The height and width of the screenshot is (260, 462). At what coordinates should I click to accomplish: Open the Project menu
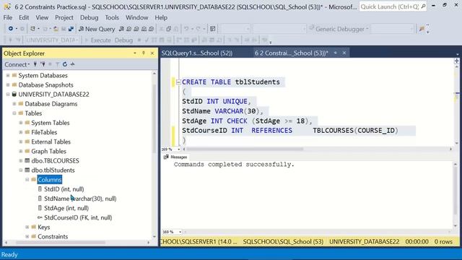tap(64, 17)
